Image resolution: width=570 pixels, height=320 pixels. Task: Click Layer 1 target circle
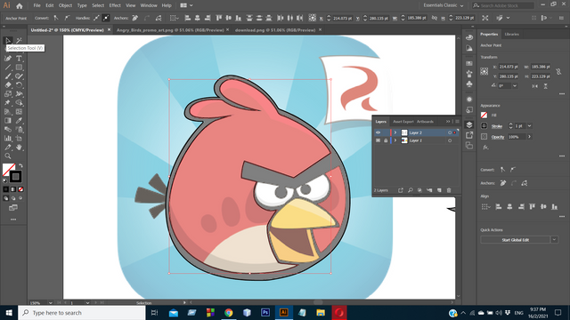click(450, 140)
